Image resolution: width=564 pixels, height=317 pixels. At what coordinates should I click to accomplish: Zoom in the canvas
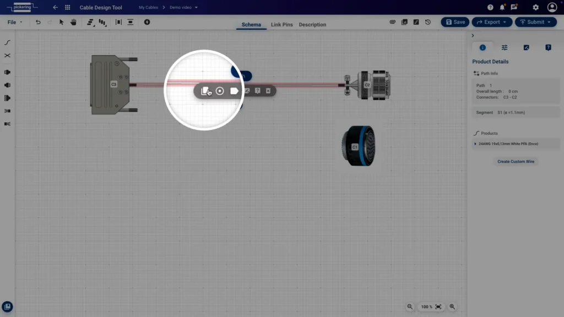[452, 307]
